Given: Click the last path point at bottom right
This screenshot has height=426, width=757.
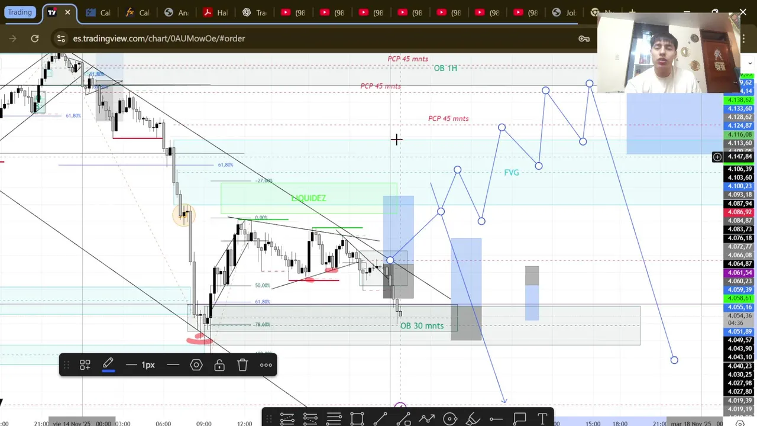Looking at the screenshot, I should pos(674,360).
